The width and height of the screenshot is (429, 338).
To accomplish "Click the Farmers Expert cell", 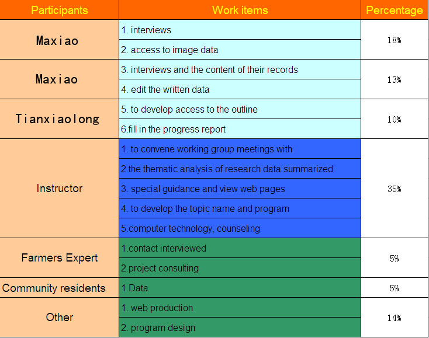I will click(x=60, y=257).
